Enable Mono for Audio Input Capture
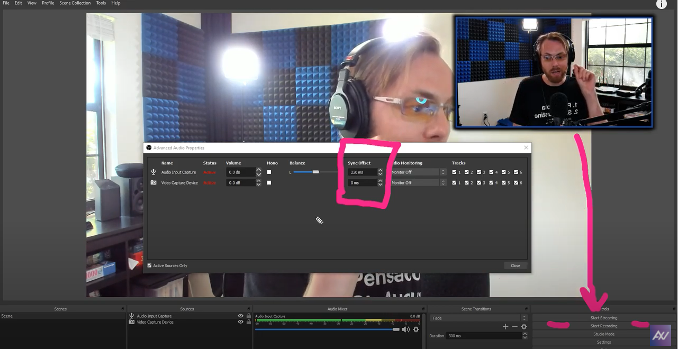Screen dimensions: 678x349 pos(269,172)
